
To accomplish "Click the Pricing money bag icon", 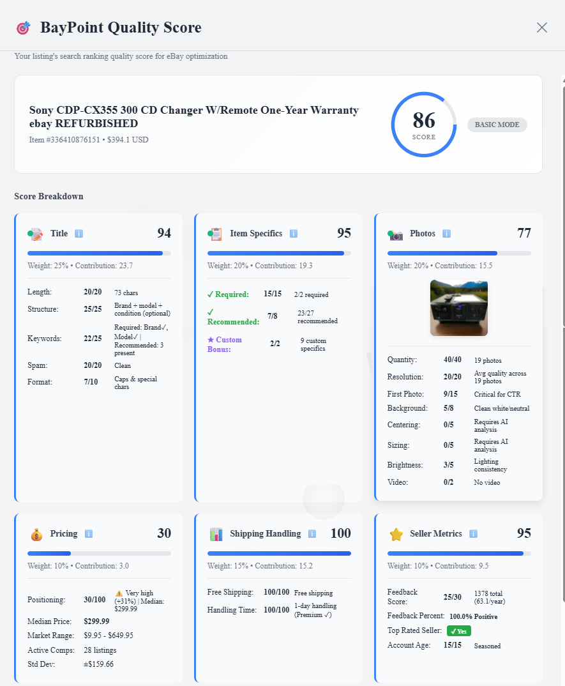I will [36, 533].
